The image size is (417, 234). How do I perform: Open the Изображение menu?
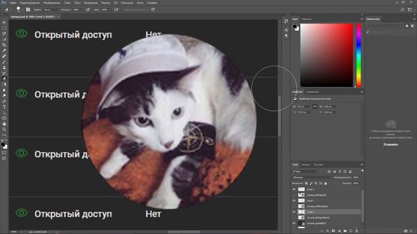(52, 3)
